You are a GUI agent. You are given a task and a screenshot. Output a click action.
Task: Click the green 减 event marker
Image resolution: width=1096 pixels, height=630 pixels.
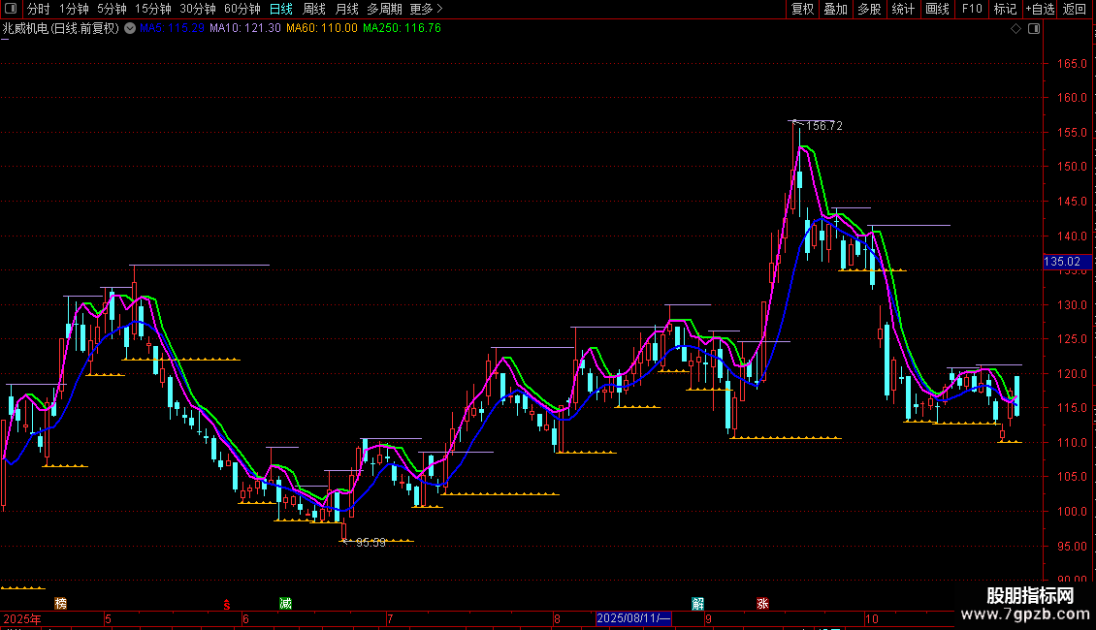pos(285,603)
